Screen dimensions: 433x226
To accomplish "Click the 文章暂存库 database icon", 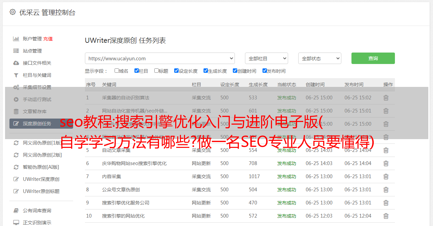I will tap(16, 111).
